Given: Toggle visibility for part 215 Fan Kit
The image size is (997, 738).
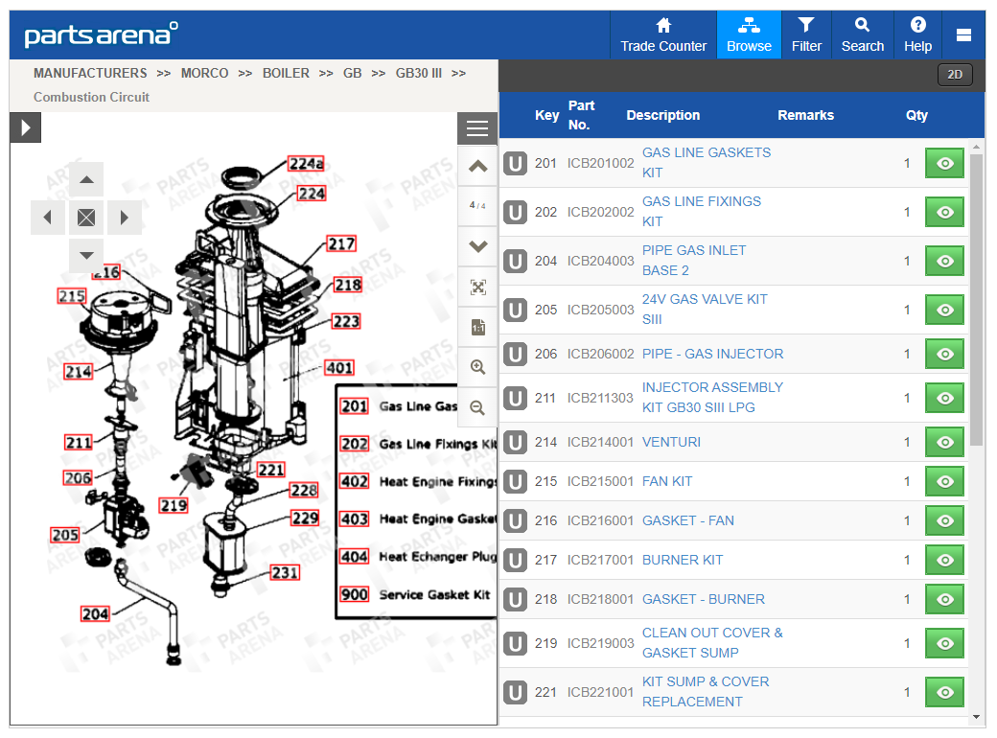Looking at the screenshot, I should click(944, 482).
